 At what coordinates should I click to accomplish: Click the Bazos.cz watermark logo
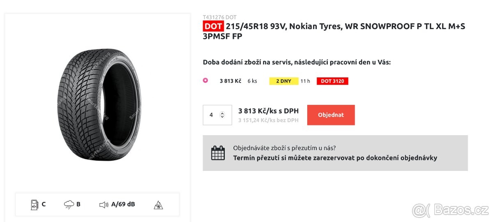(x=450, y=210)
